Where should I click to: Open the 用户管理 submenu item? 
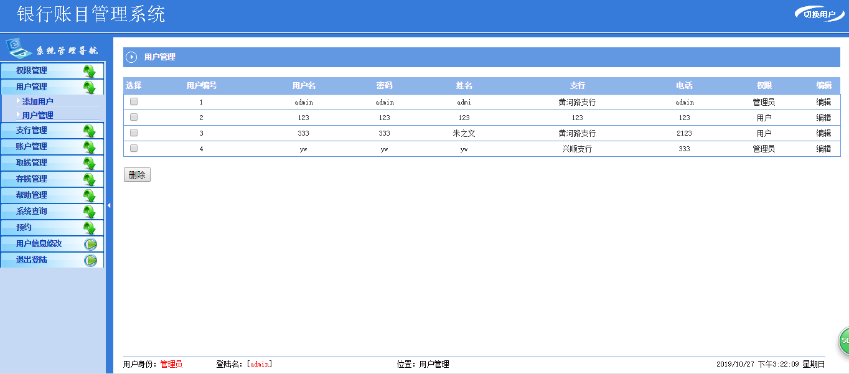38,115
